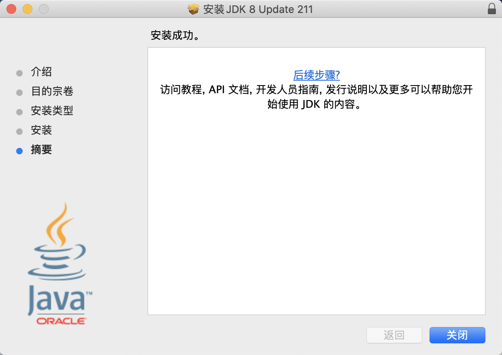The height and width of the screenshot is (355, 502).
Task: Click the 返回 button
Action: [x=394, y=335]
